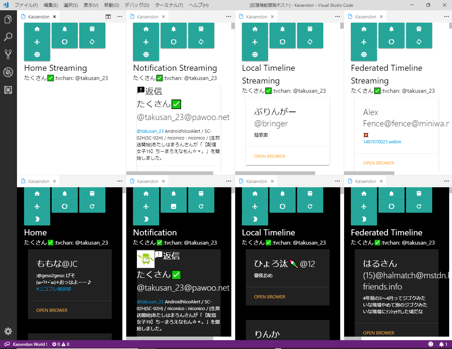Click home icon in dark Home pane
The width and height of the screenshot is (452, 349).
pos(37,194)
